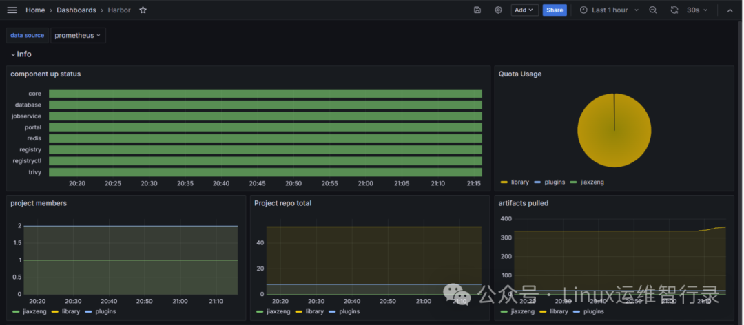Open the Last 1 hour time range picker

(x=610, y=10)
